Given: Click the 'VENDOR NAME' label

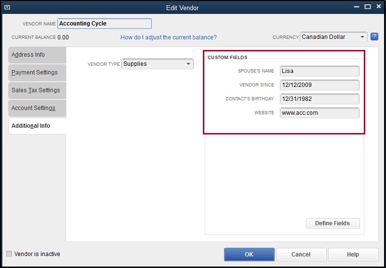Looking at the screenshot, I should (39, 24).
